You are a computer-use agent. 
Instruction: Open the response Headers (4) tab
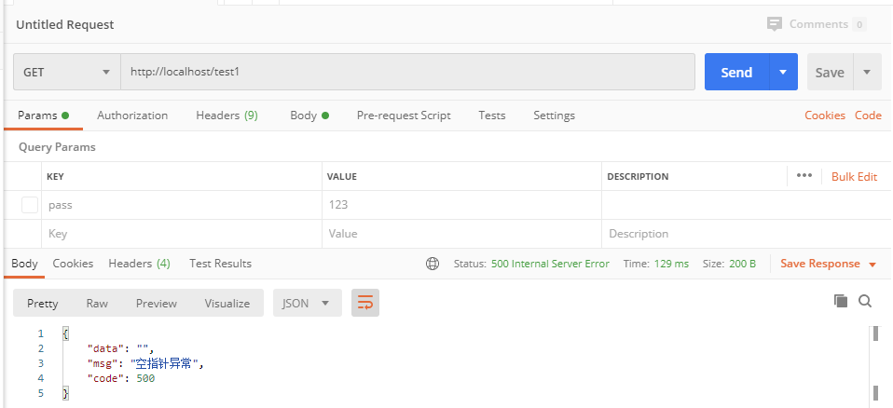139,264
